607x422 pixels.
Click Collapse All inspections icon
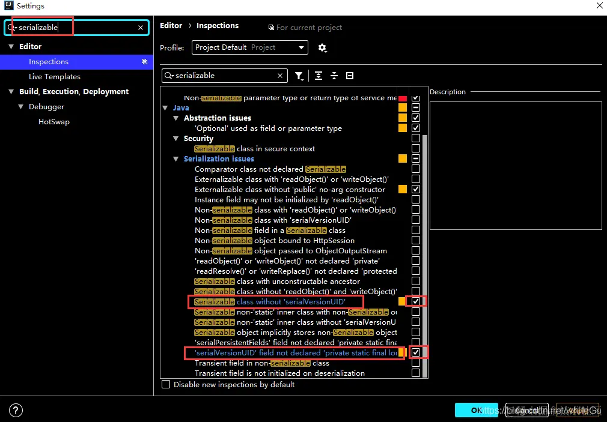(x=334, y=76)
